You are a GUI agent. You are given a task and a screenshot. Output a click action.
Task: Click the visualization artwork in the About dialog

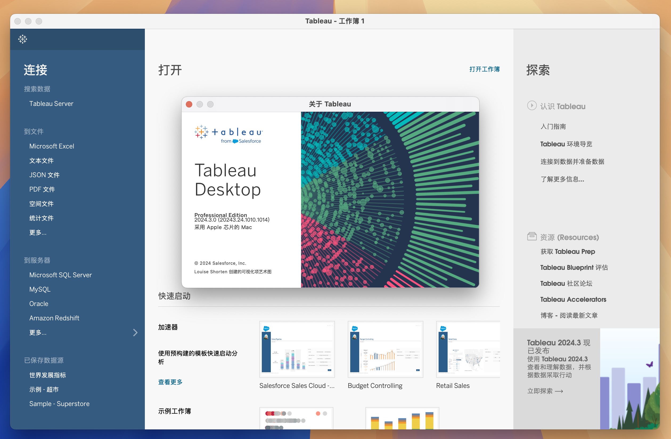(390, 200)
